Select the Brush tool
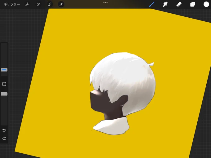This screenshot has width=211, height=158. [152, 4]
